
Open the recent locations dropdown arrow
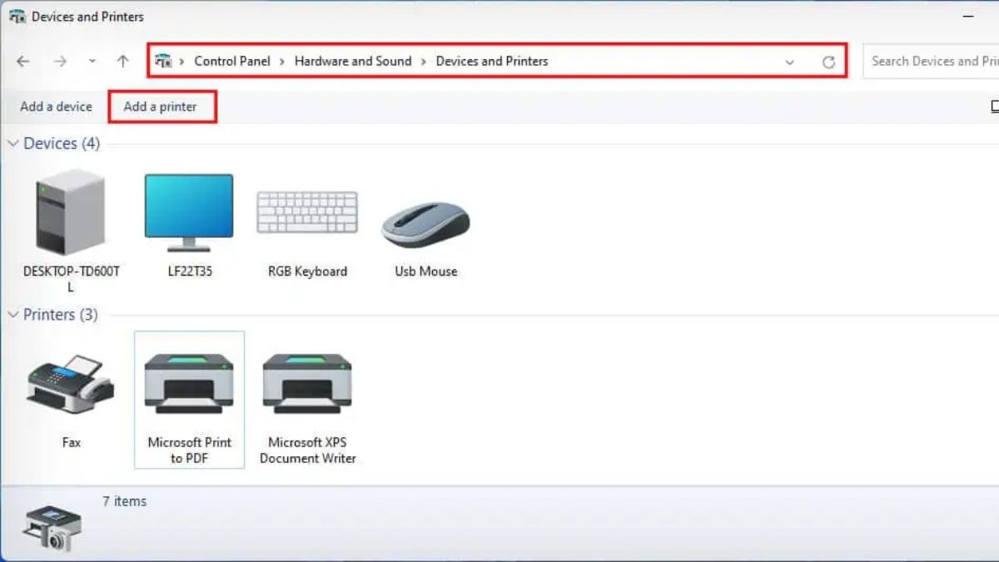click(x=92, y=62)
